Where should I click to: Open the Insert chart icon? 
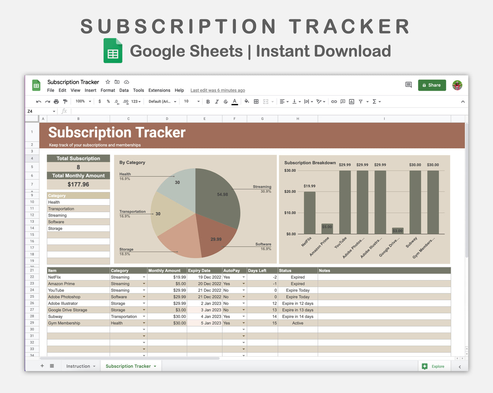[x=351, y=101]
